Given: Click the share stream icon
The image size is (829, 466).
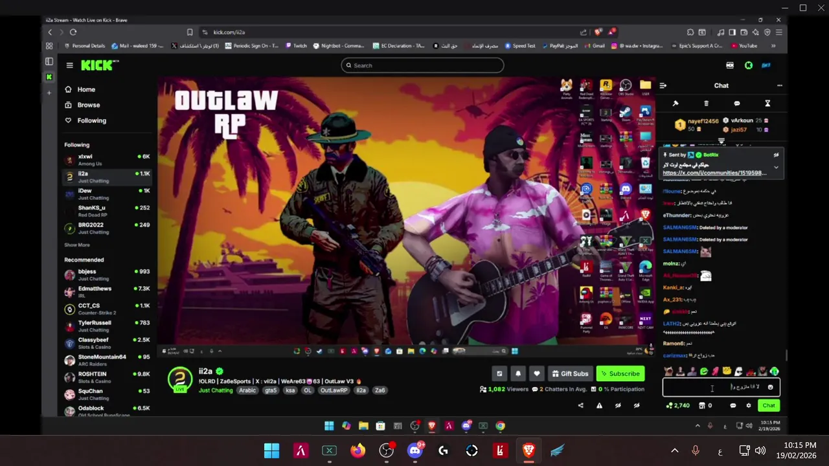Looking at the screenshot, I should (x=580, y=406).
